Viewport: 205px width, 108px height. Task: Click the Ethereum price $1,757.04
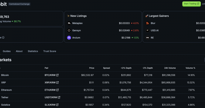89,90
